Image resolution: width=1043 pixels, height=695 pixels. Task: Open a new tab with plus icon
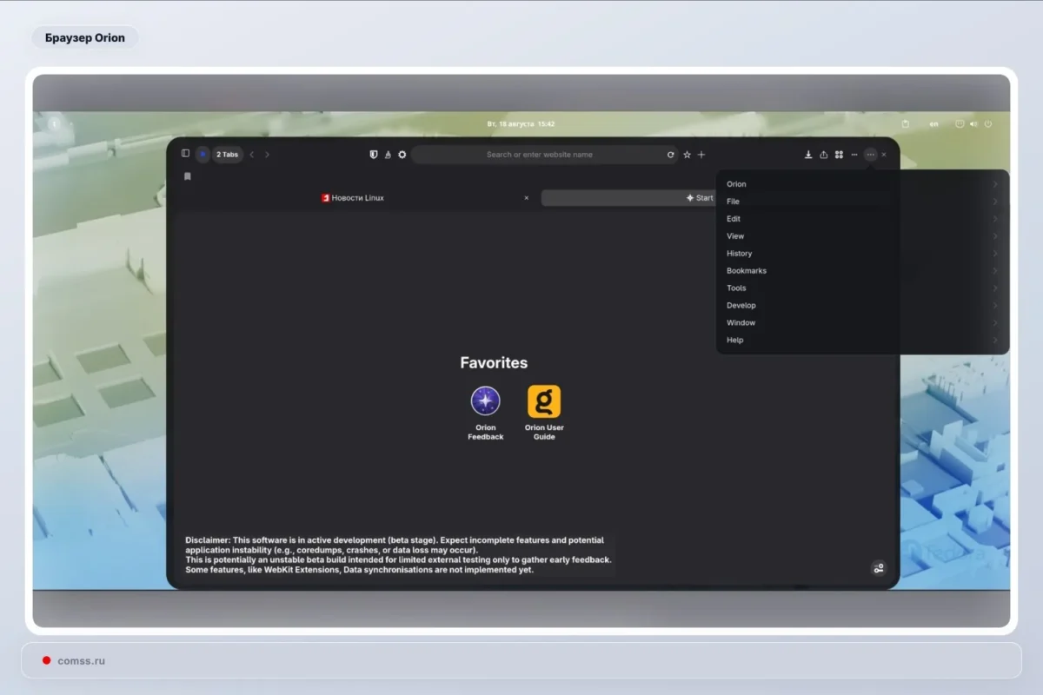pyautogui.click(x=701, y=155)
